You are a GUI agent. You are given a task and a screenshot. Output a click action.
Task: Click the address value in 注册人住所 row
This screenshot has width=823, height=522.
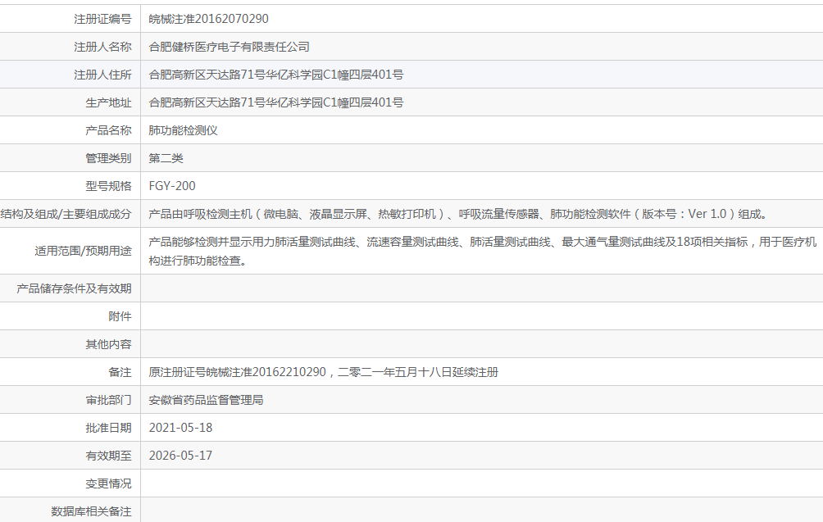click(275, 75)
